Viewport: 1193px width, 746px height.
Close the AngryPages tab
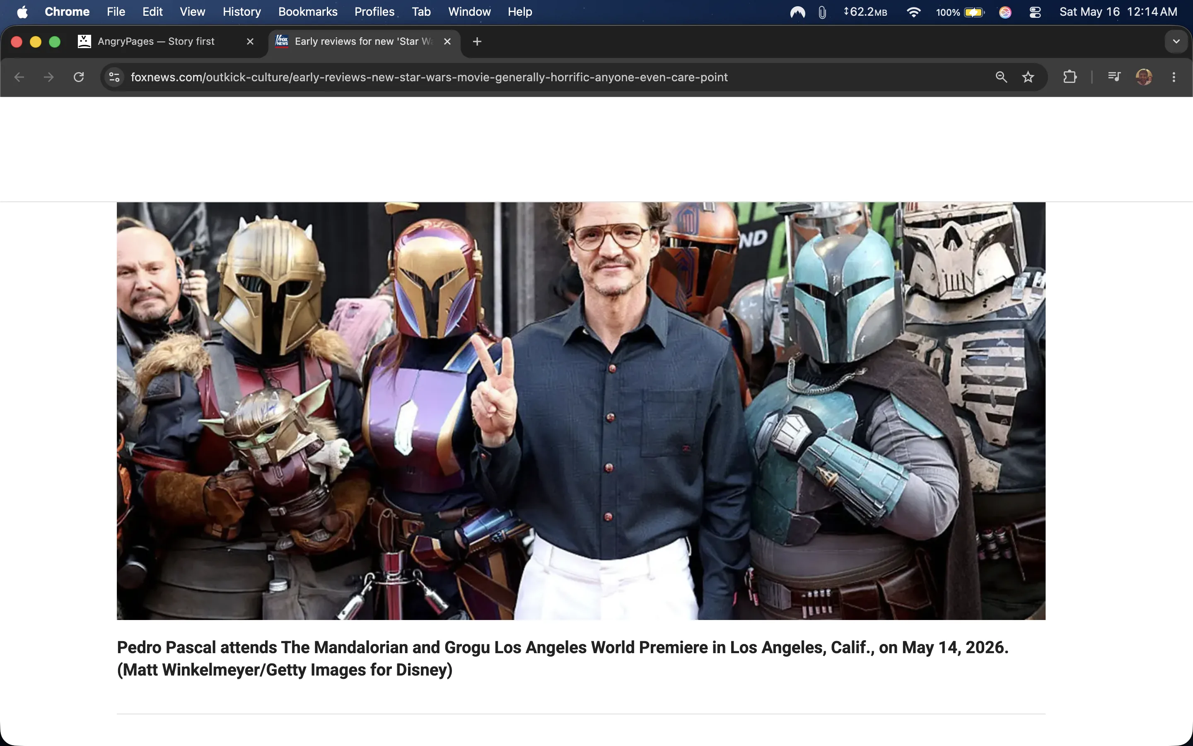tap(250, 41)
